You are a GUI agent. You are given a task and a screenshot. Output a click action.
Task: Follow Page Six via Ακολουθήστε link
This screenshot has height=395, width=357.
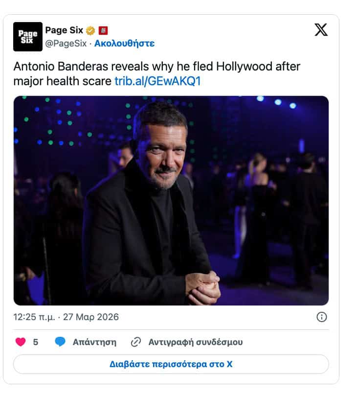point(124,44)
